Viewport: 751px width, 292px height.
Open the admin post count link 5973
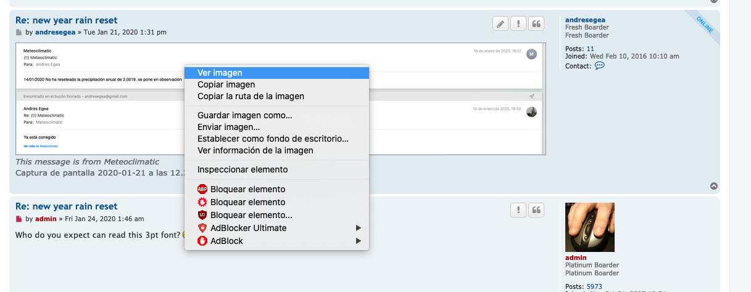tap(594, 286)
